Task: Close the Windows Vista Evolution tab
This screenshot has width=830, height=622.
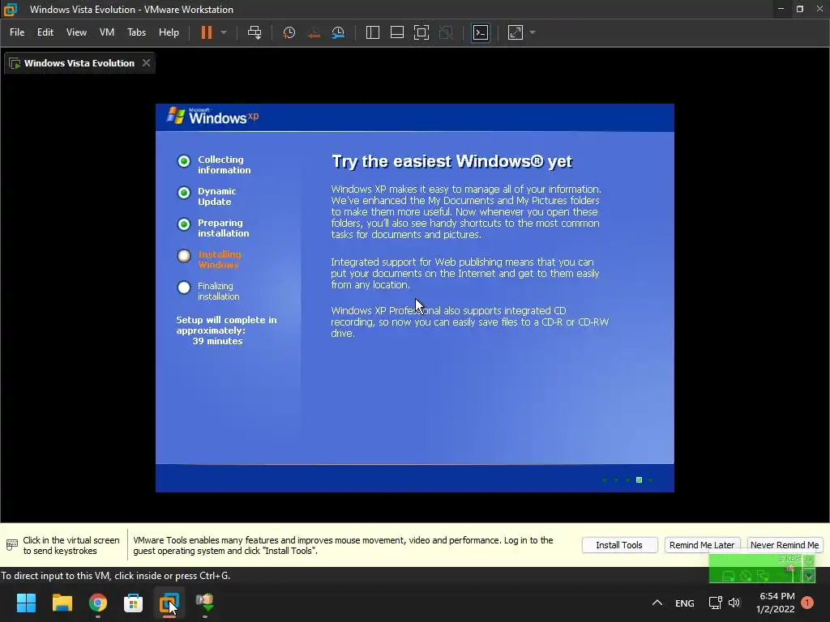Action: pos(146,63)
